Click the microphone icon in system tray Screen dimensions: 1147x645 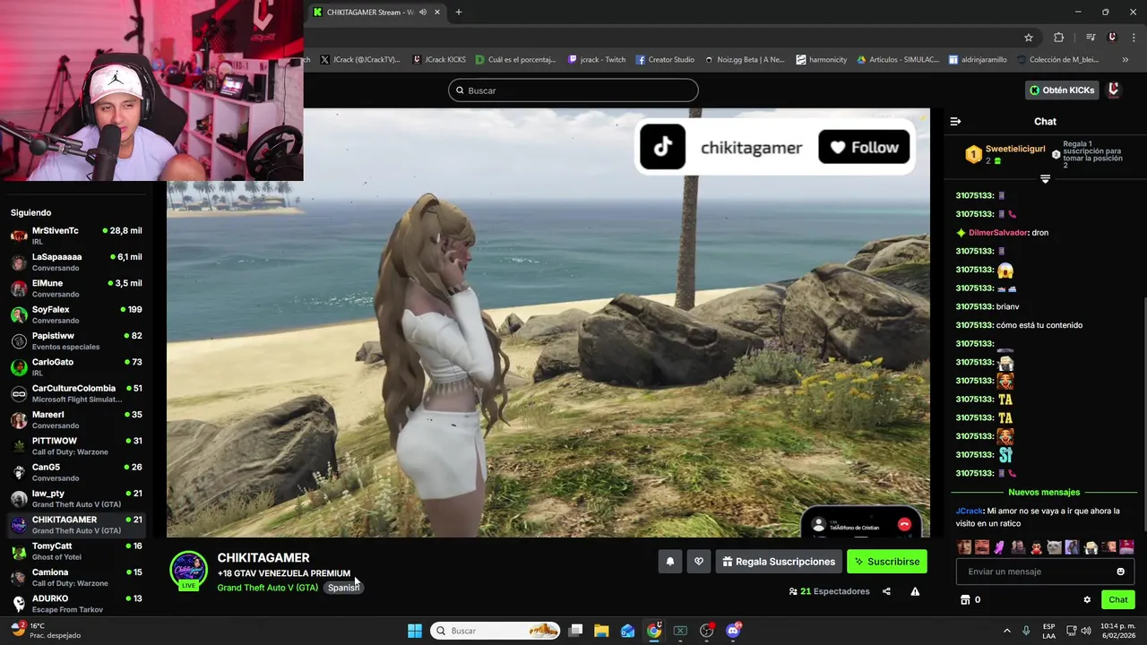(x=1026, y=631)
